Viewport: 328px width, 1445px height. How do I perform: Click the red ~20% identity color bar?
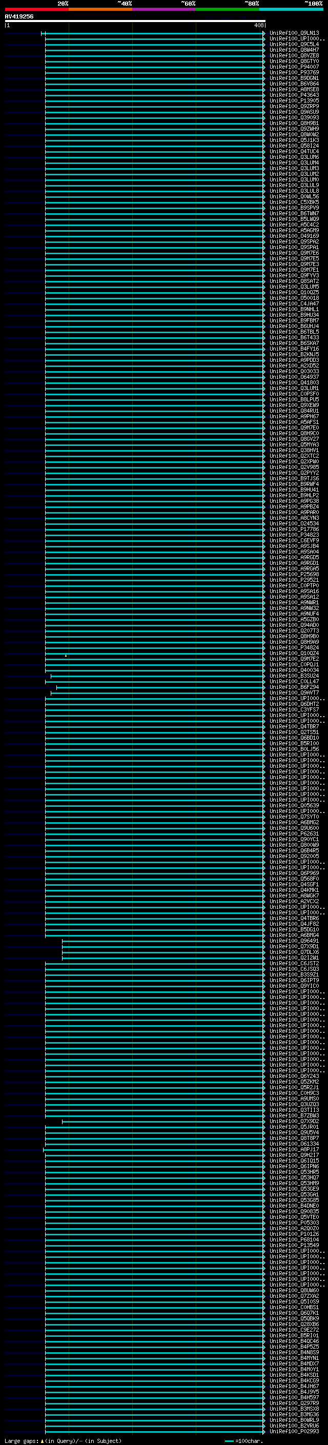pos(36,9)
